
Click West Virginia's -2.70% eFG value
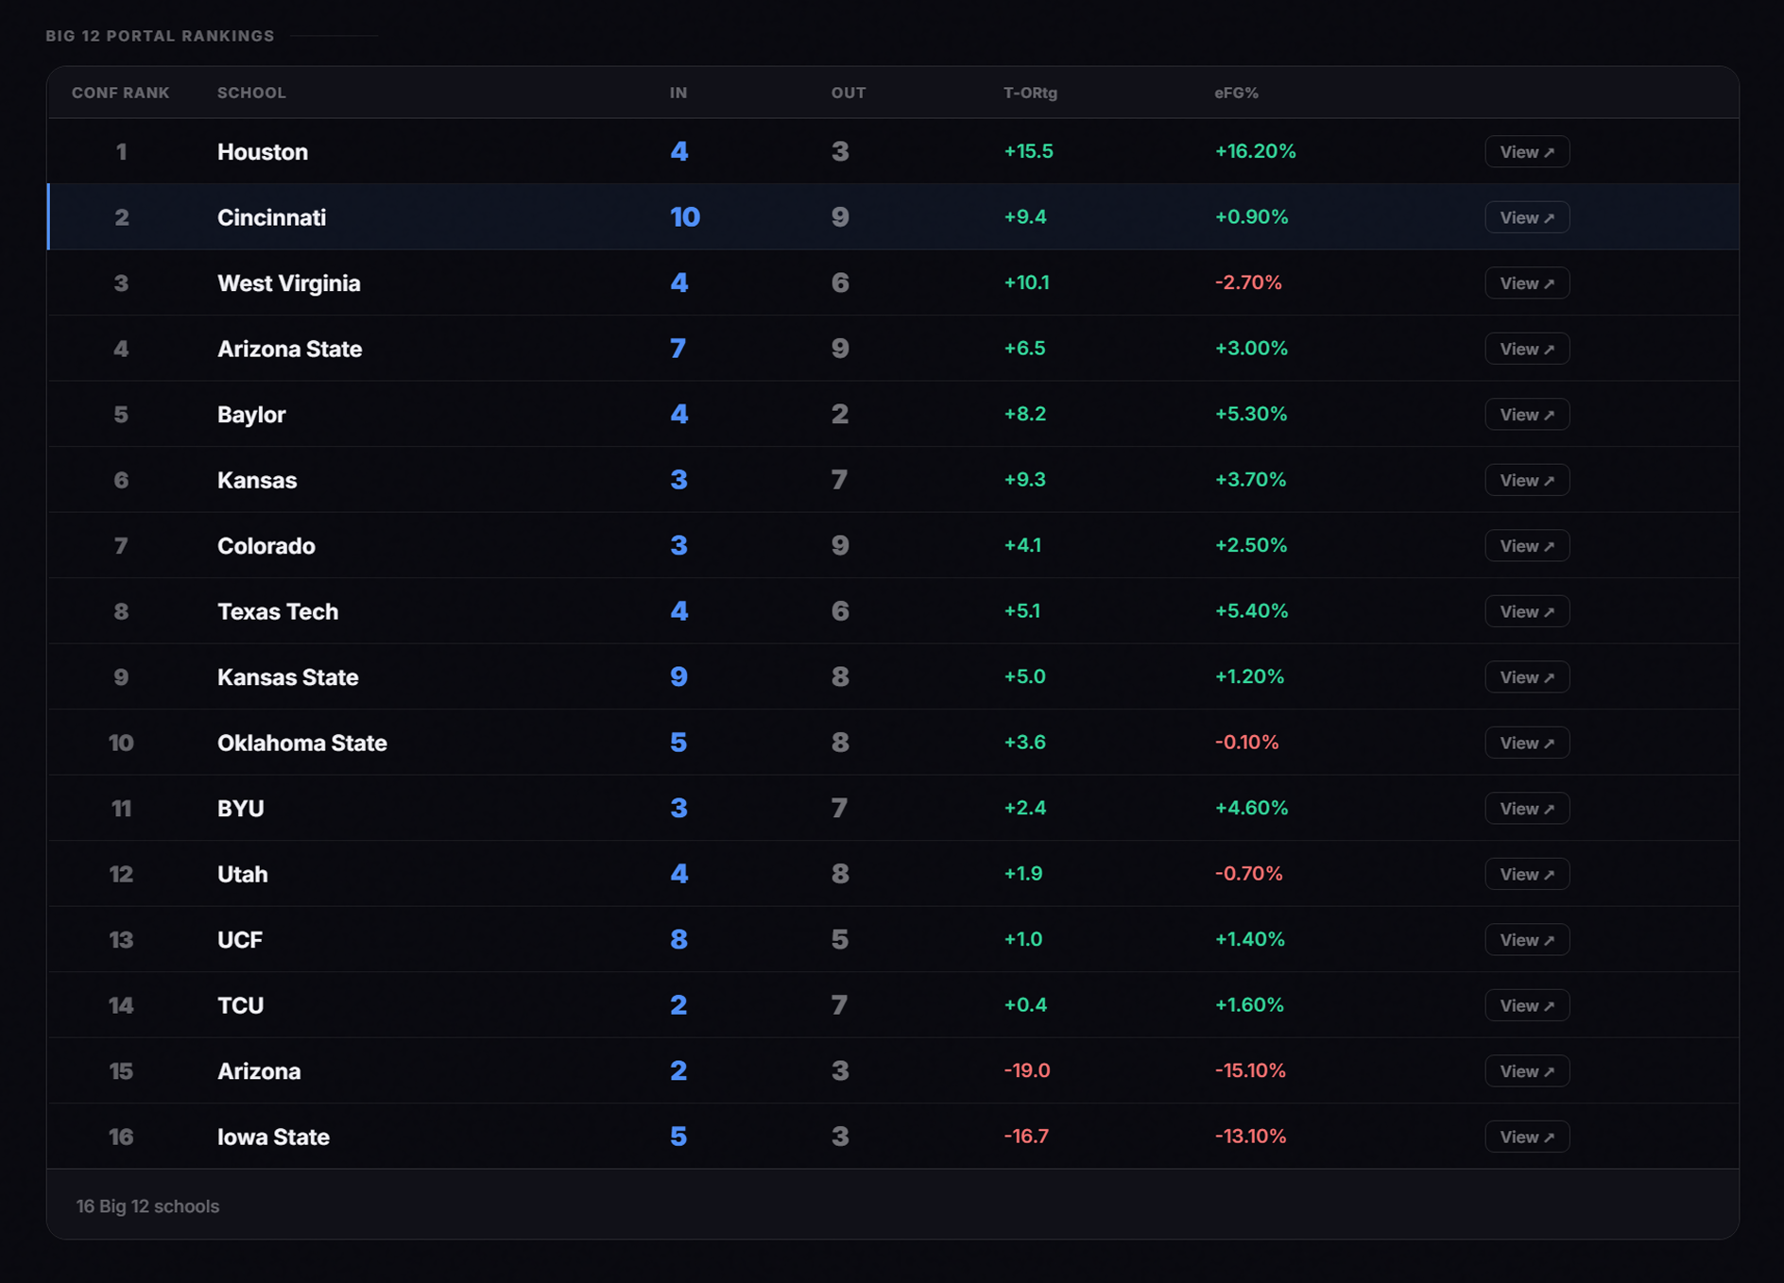(x=1248, y=282)
